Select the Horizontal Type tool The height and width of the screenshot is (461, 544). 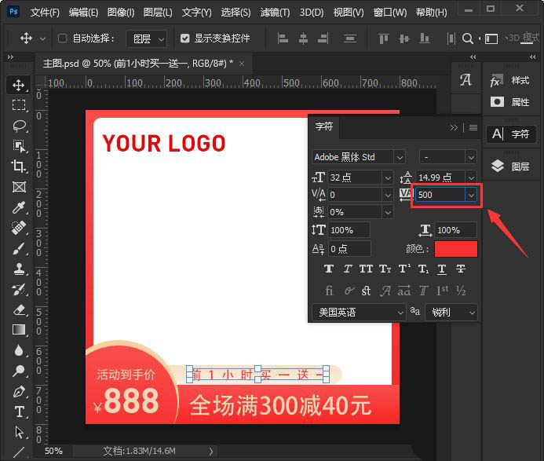click(x=19, y=412)
